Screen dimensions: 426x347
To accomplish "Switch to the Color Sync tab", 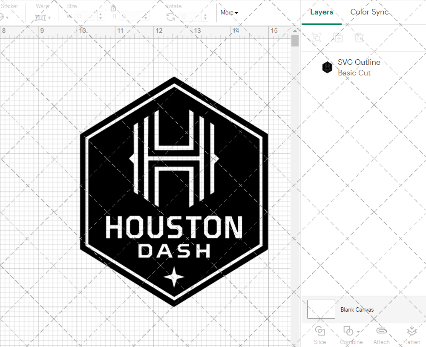I will 369,12.
